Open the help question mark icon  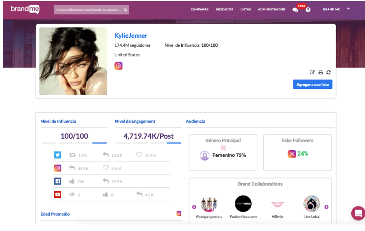(x=308, y=10)
